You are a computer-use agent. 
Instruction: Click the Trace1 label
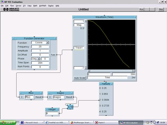(x=79, y=48)
